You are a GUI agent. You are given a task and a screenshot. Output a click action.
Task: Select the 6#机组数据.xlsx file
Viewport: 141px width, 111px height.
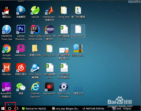[64, 33]
